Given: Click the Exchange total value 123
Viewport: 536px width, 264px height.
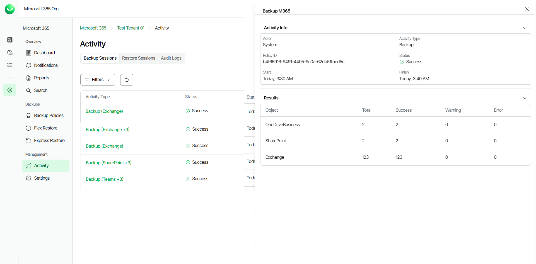Looking at the screenshot, I should coord(365,157).
